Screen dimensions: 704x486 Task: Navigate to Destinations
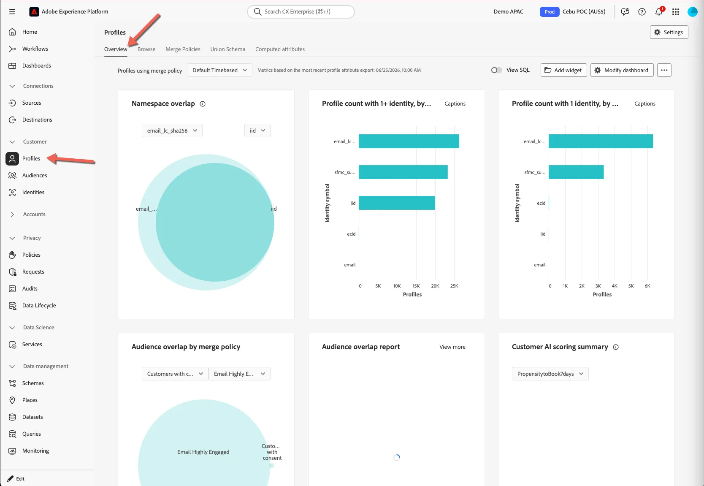point(37,120)
